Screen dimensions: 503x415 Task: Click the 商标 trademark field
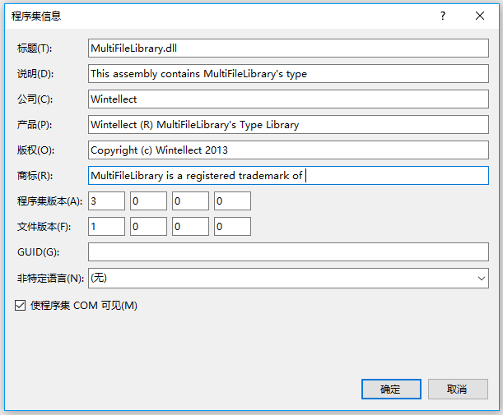point(288,176)
